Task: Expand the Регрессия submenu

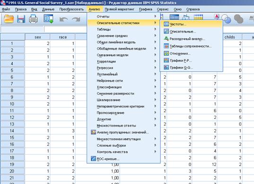Action: click(123, 68)
